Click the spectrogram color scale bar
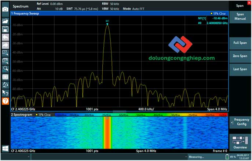The image size is (252, 161). [x=141, y=115]
